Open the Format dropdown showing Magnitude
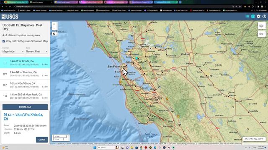The height and width of the screenshot is (150, 268). click(13, 51)
